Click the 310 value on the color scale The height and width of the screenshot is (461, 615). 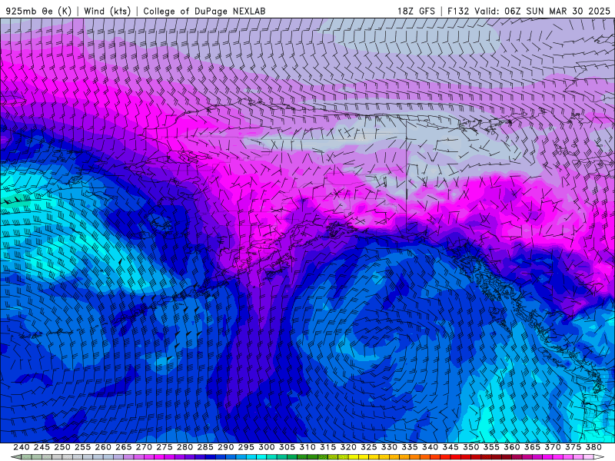pos(307,447)
